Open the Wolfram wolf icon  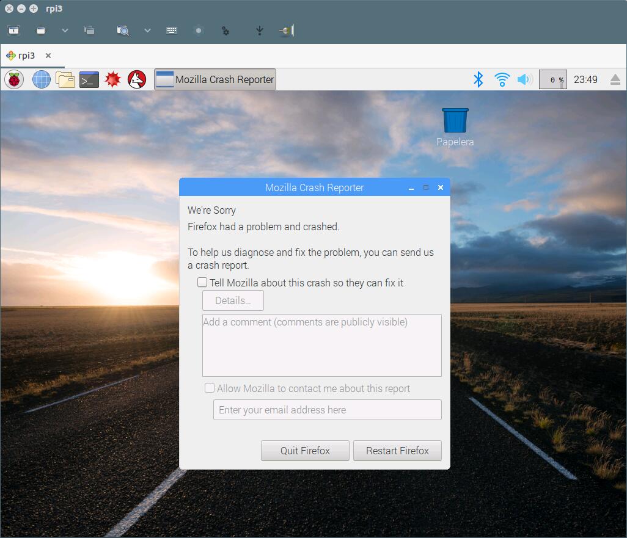(137, 79)
